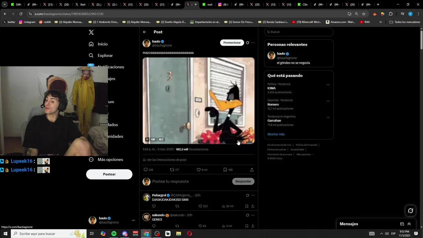Open Condiciones de Servicio link
This screenshot has width=423, height=238.
tap(279, 145)
